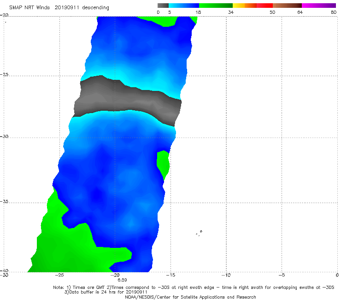Click the longitude label '-15' on bottom axis
This screenshot has height=300, width=341.
[x=170, y=275]
